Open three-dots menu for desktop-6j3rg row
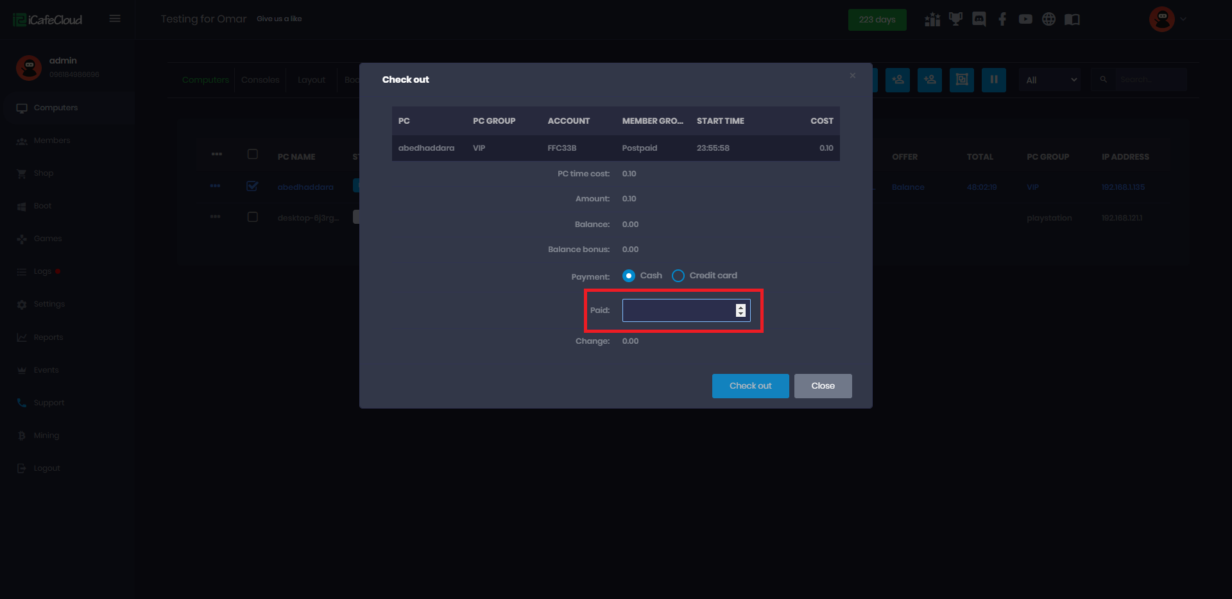The image size is (1232, 599). coord(216,217)
